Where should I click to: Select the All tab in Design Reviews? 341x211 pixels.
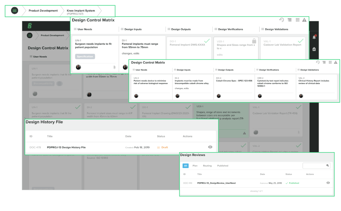[185, 166]
